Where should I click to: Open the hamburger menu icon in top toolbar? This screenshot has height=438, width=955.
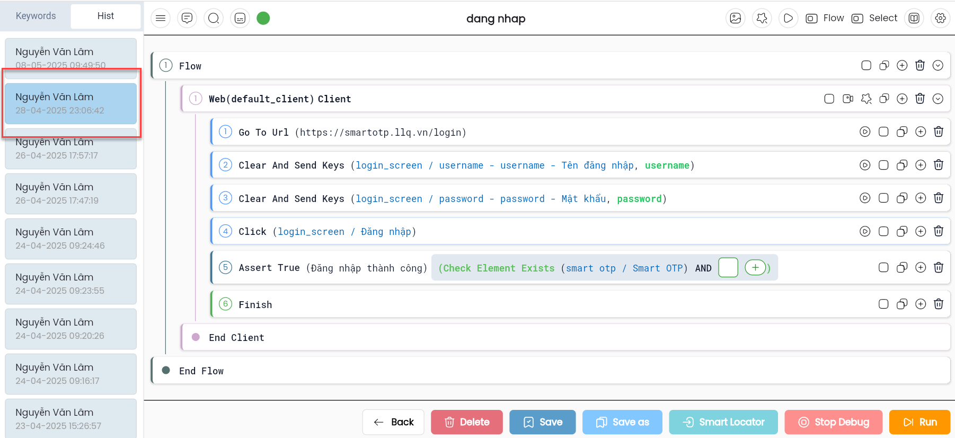tap(161, 19)
